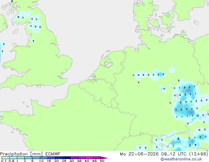Viewport: 209px width, 162px height.
Task: Choose the 20–25 mm legend color swatch
Action: point(59,158)
